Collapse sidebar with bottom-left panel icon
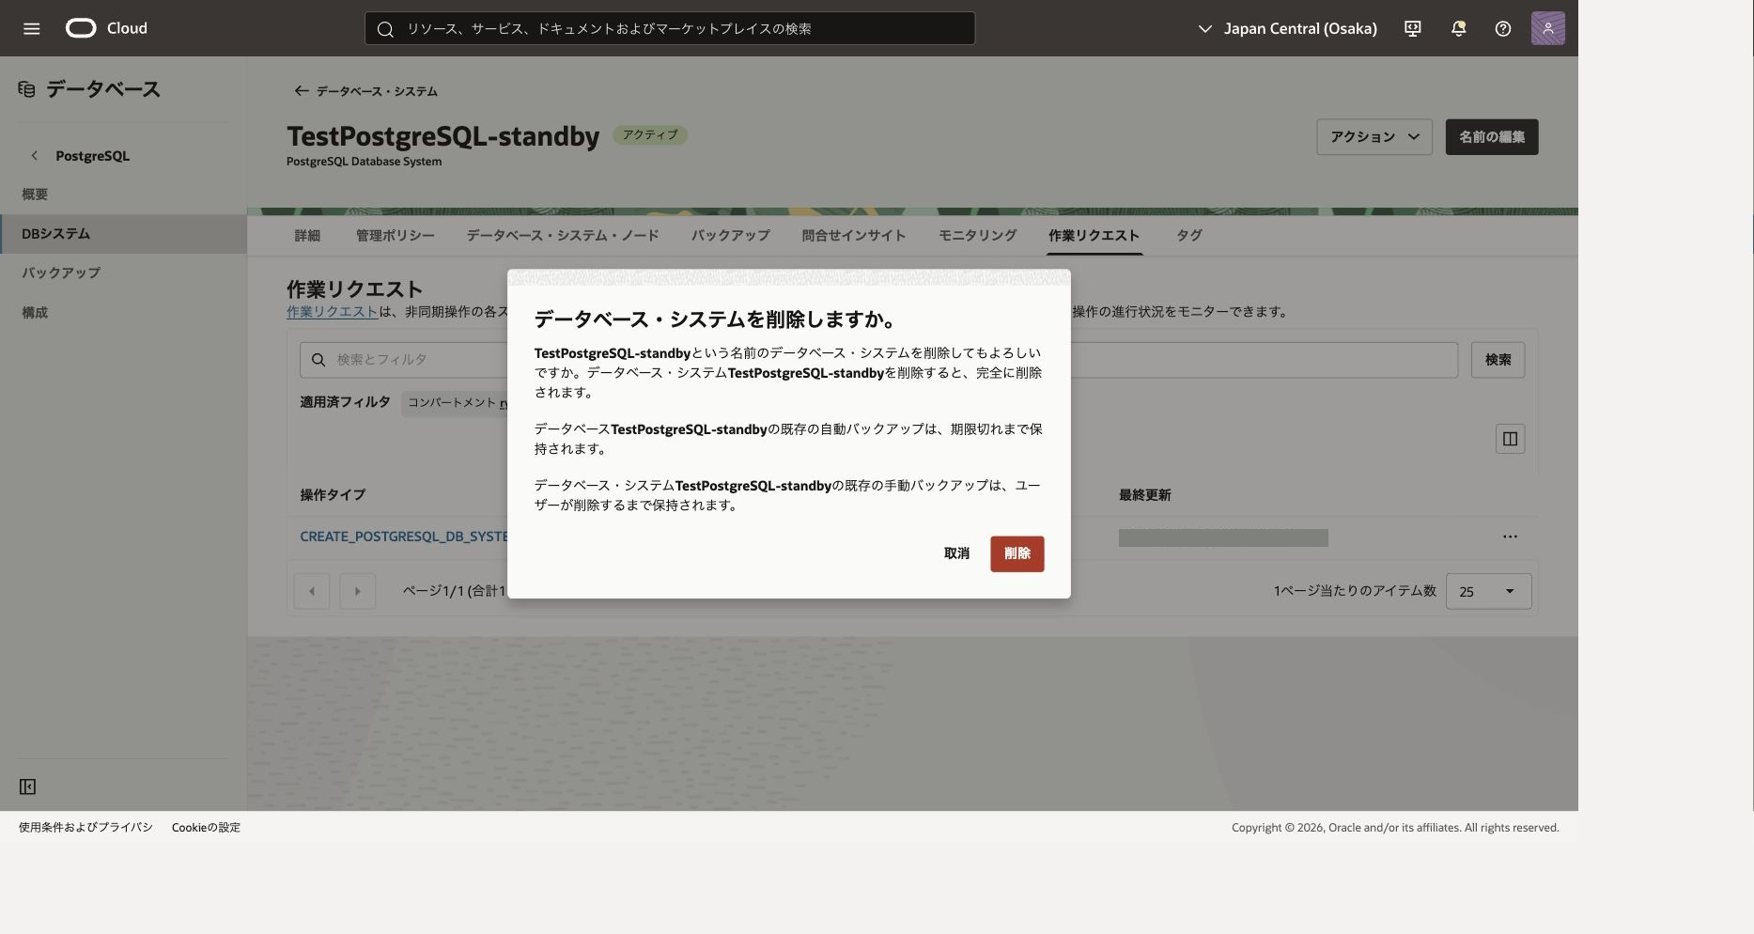The width and height of the screenshot is (1754, 934). [27, 786]
